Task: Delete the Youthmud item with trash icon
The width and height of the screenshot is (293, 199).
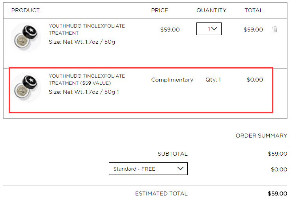Action: pyautogui.click(x=275, y=29)
